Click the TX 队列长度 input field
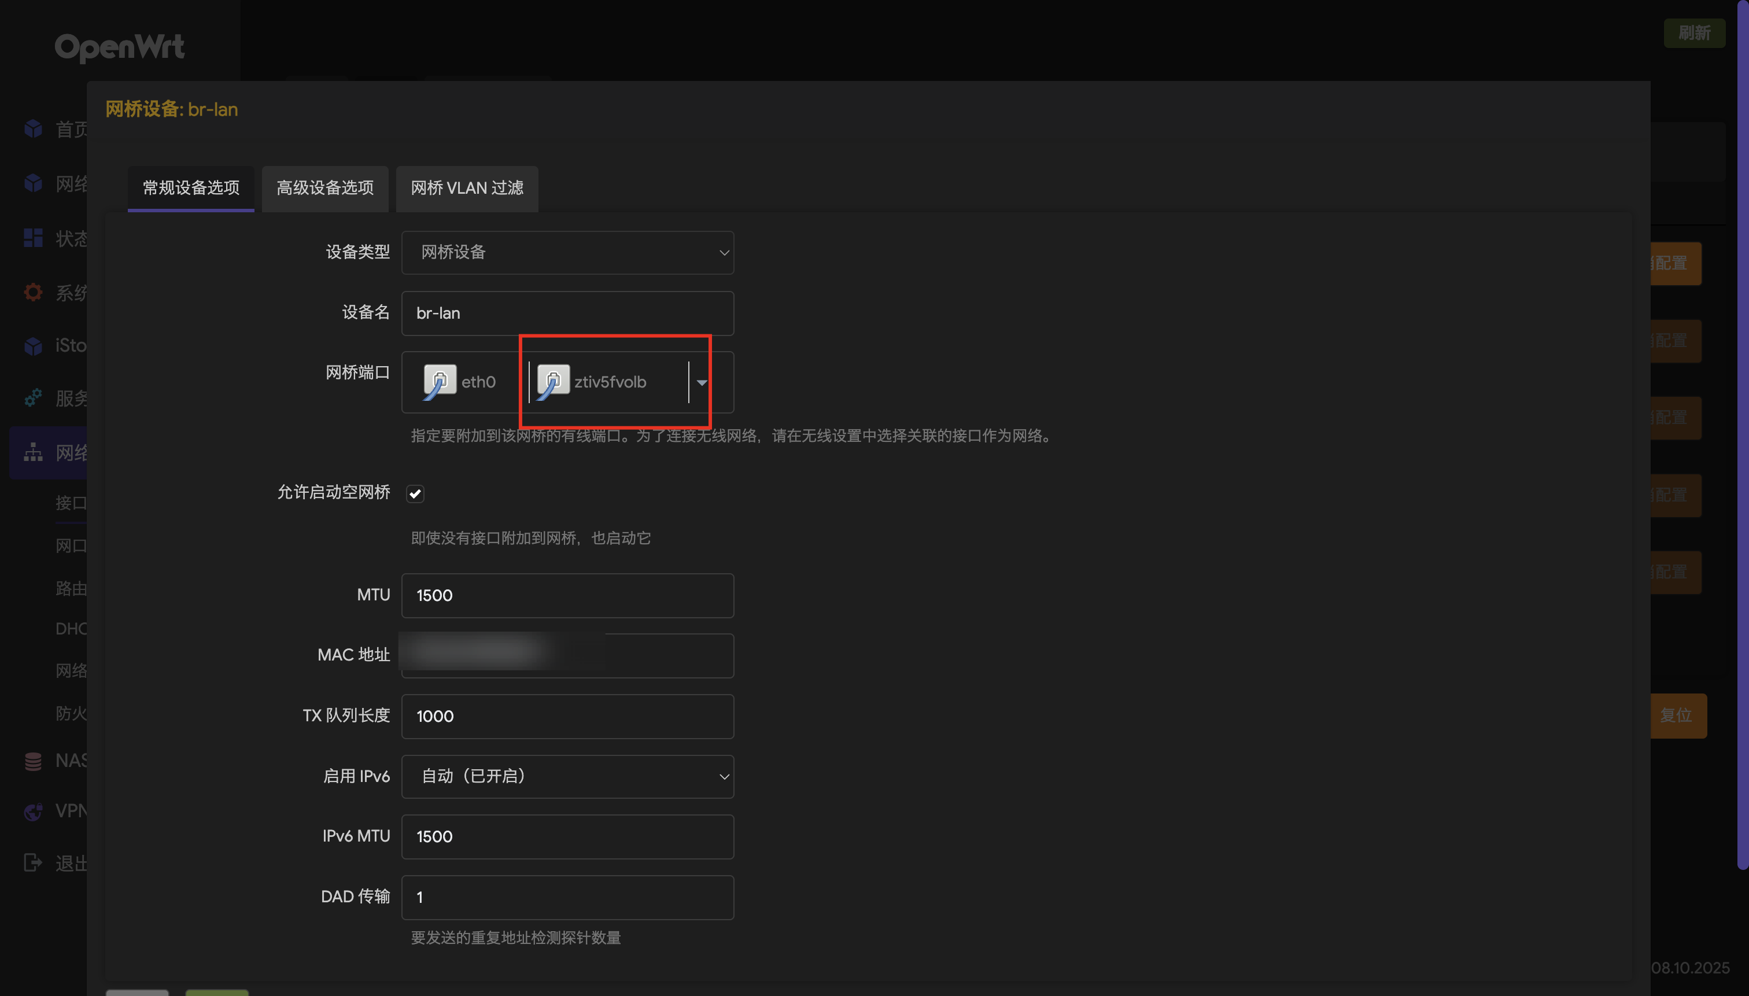Image resolution: width=1749 pixels, height=996 pixels. point(567,716)
